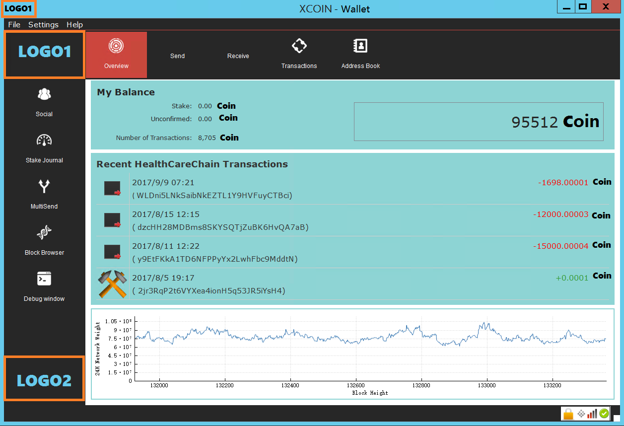Click the mining pickaxes icon on the 2017/8/5 transaction
The image size is (624, 426).
tap(113, 284)
